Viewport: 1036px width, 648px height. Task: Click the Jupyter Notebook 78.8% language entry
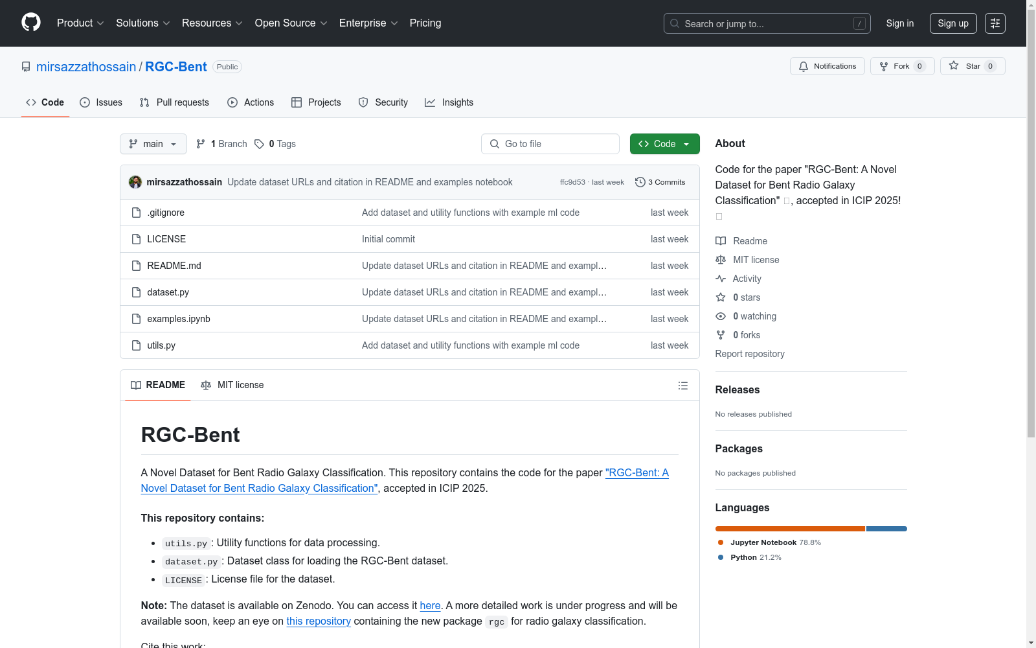point(769,542)
